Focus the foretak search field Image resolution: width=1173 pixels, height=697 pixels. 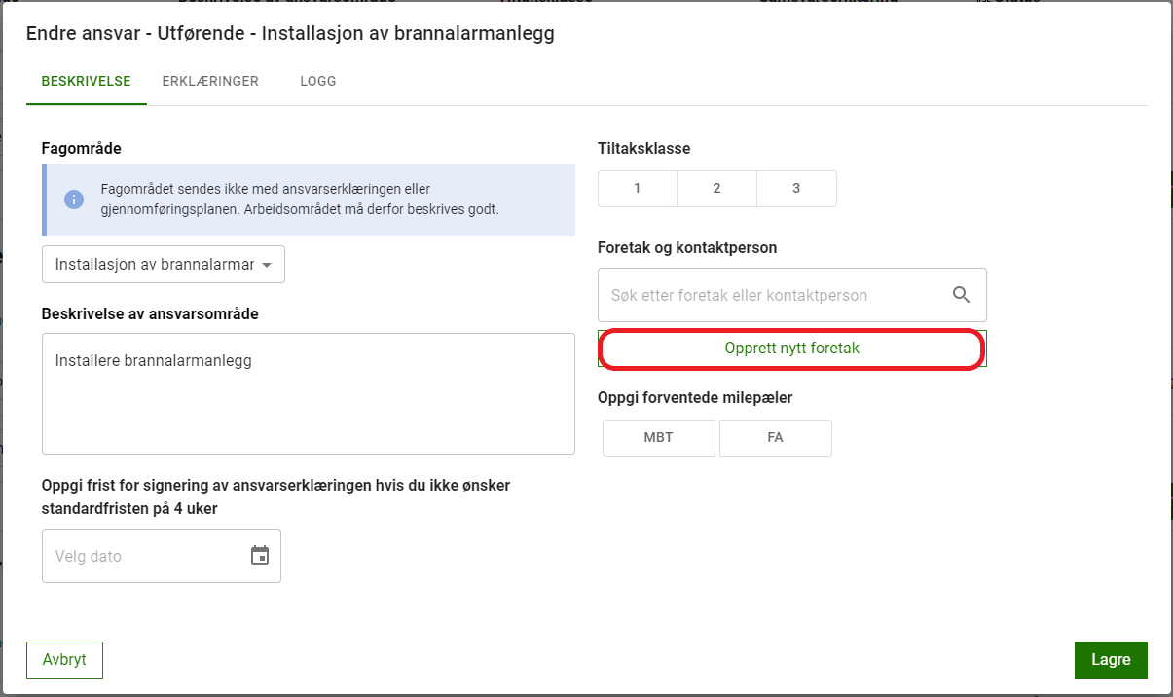tap(769, 295)
